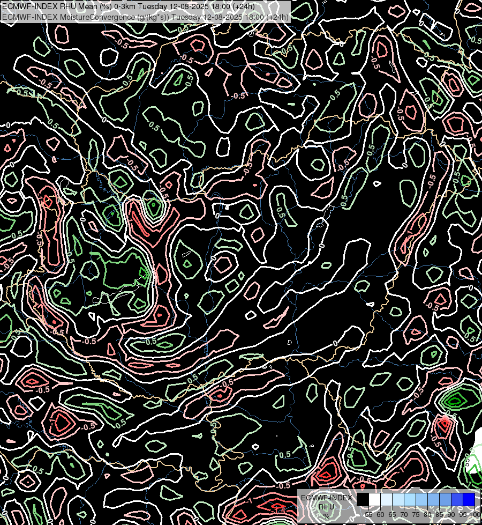Click the 70-75% legend swatch
The height and width of the screenshot is (525, 482).
(410, 499)
